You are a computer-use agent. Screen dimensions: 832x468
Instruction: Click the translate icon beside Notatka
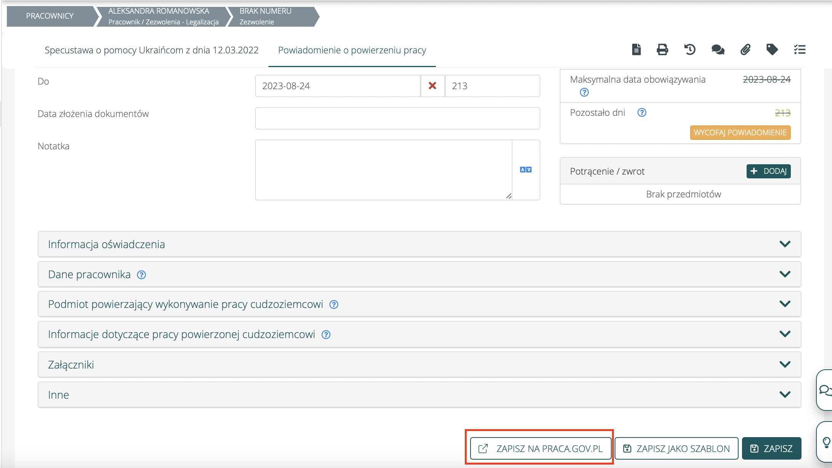(x=526, y=170)
